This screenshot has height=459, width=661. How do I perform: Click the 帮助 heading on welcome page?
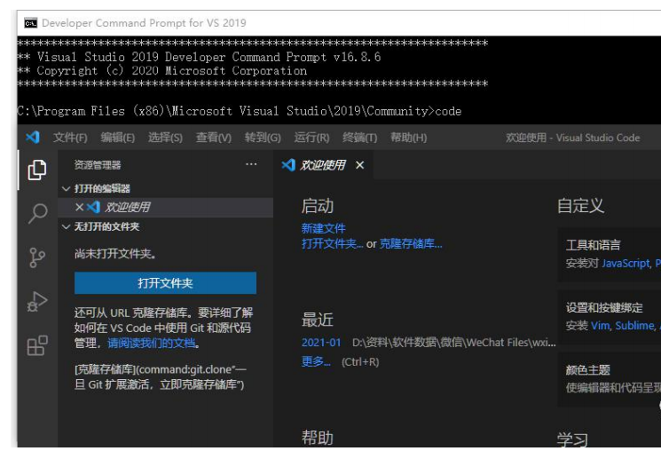(x=318, y=438)
